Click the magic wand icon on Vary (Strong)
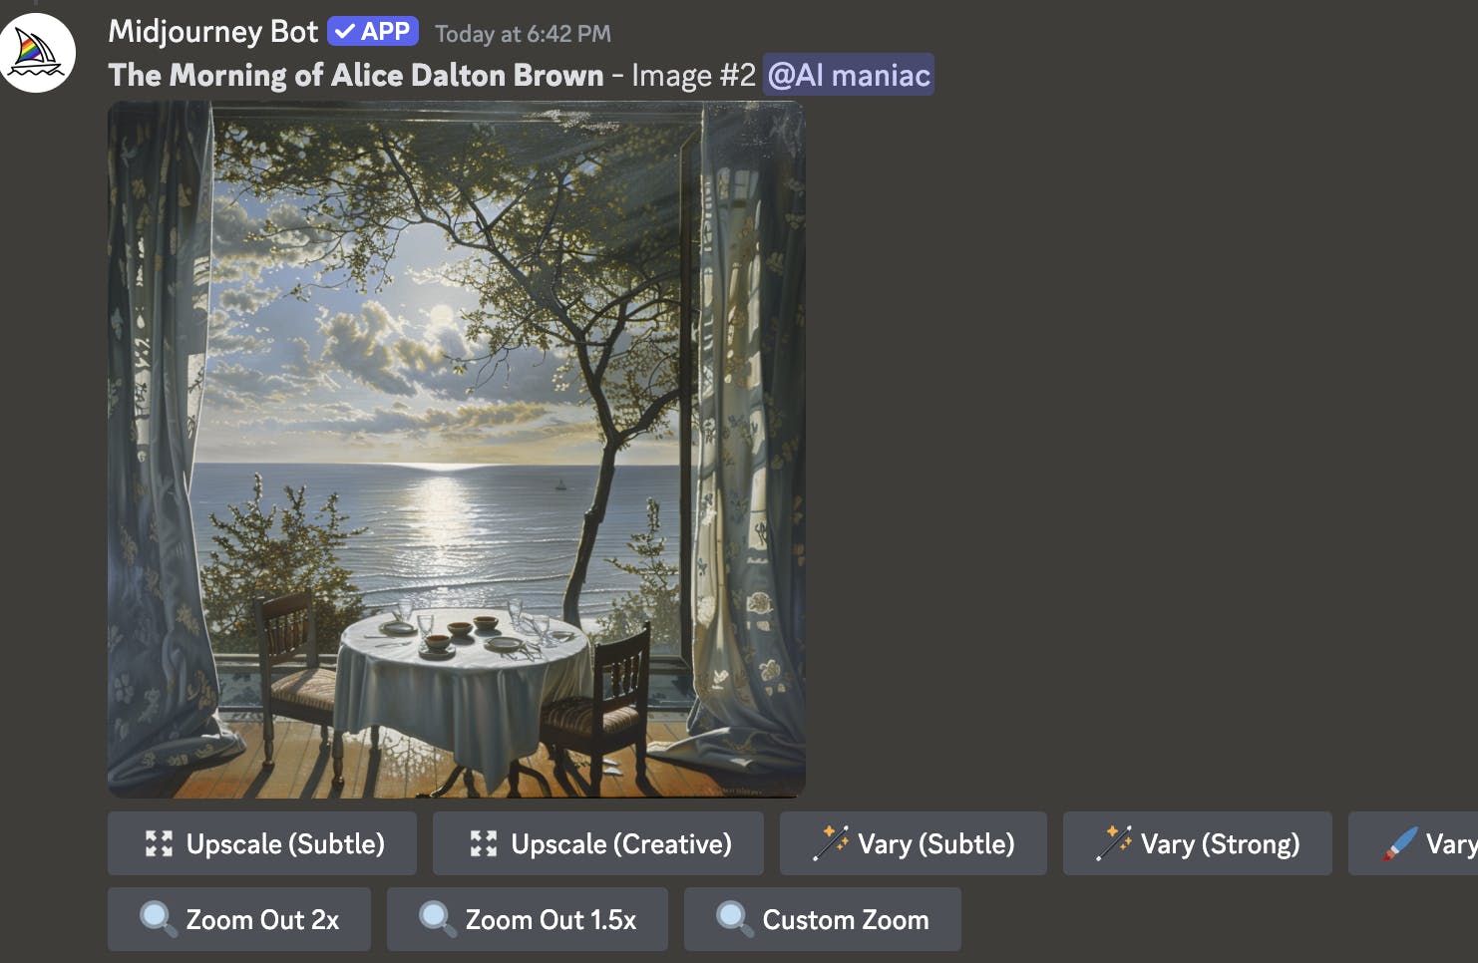Screen dimensions: 1478x963 [x=1113, y=843]
